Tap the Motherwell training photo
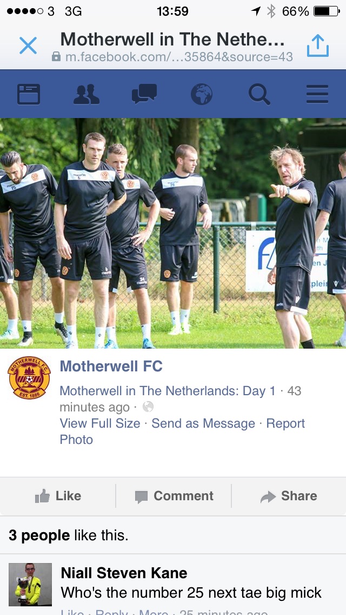346x615 pixels. coord(173,233)
